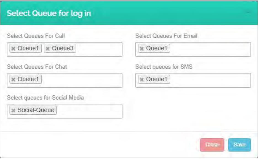Remove Queue3 tag from Call queues
259x159 pixels.
47,49
